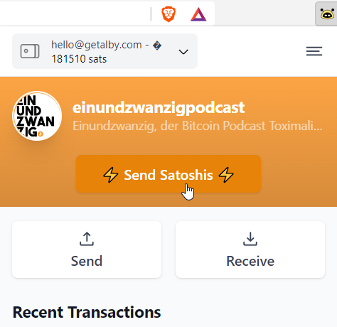Expand account chevron dropdown arrow
337x327 pixels.
tap(183, 52)
